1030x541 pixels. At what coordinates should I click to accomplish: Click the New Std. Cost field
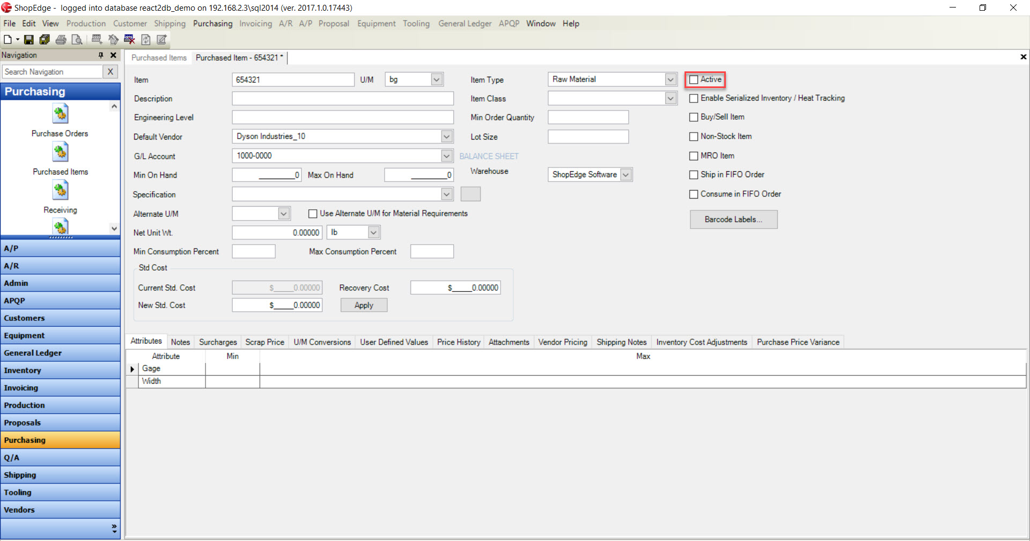point(277,305)
